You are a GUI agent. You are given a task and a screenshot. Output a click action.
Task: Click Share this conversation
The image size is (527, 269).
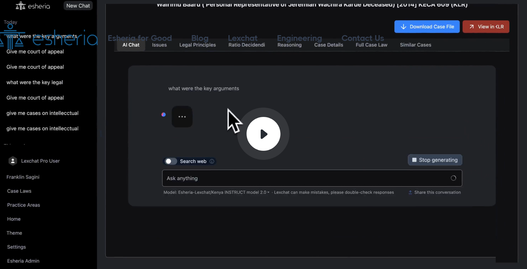click(435, 192)
